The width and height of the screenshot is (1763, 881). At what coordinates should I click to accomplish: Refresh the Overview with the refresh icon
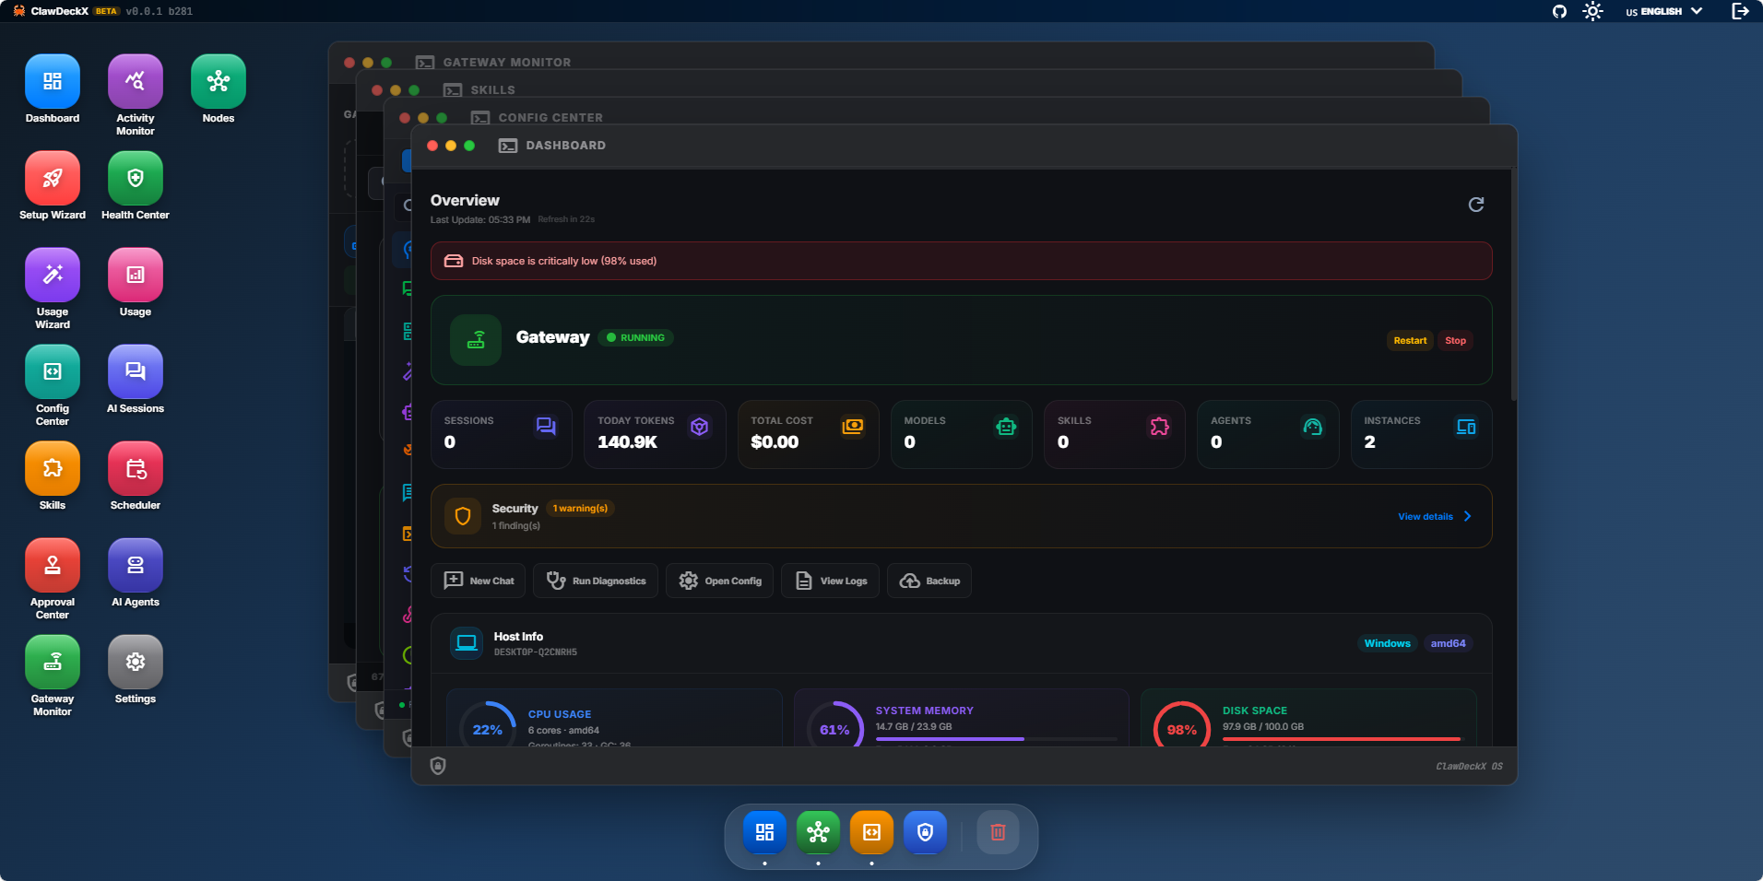(1476, 204)
